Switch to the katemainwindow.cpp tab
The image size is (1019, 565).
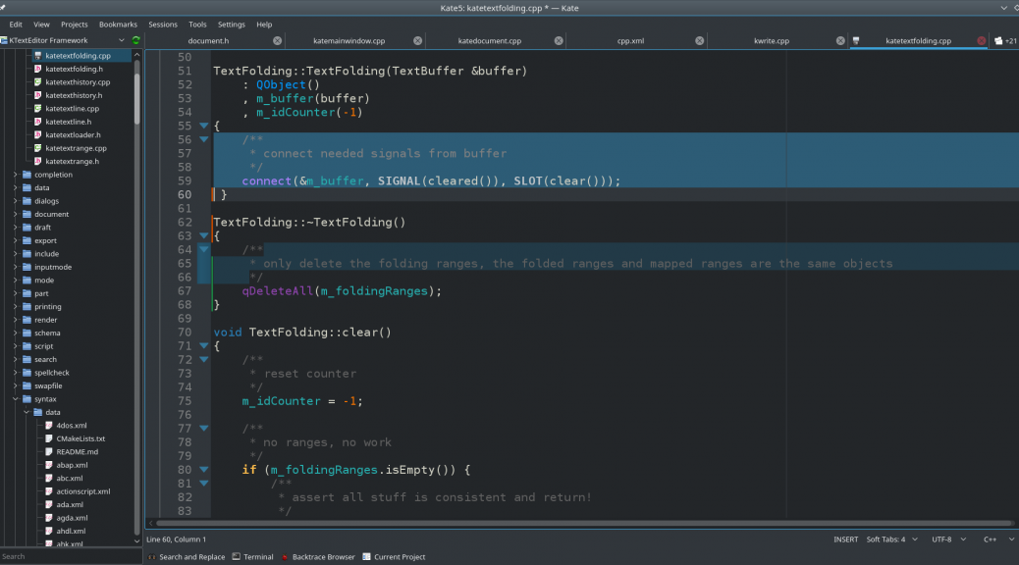point(349,41)
